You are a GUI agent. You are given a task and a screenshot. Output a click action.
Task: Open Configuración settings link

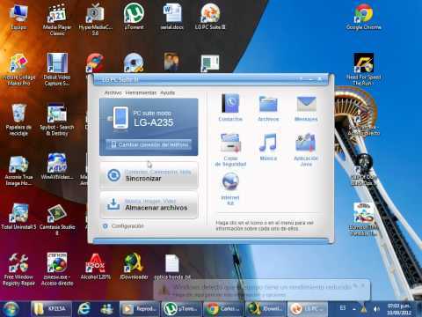click(x=123, y=226)
